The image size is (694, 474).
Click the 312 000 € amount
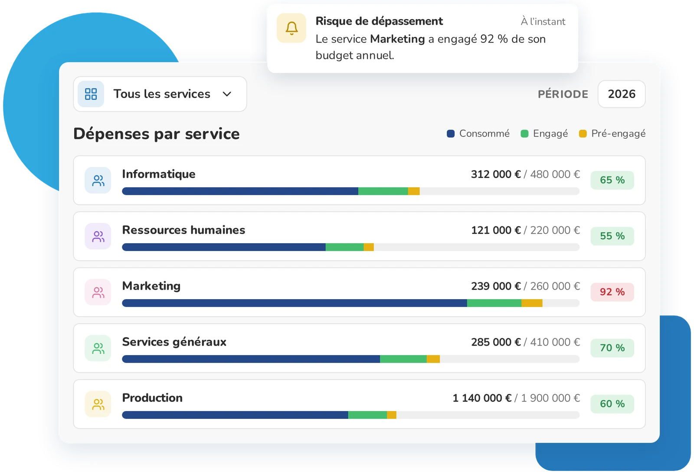pyautogui.click(x=496, y=174)
